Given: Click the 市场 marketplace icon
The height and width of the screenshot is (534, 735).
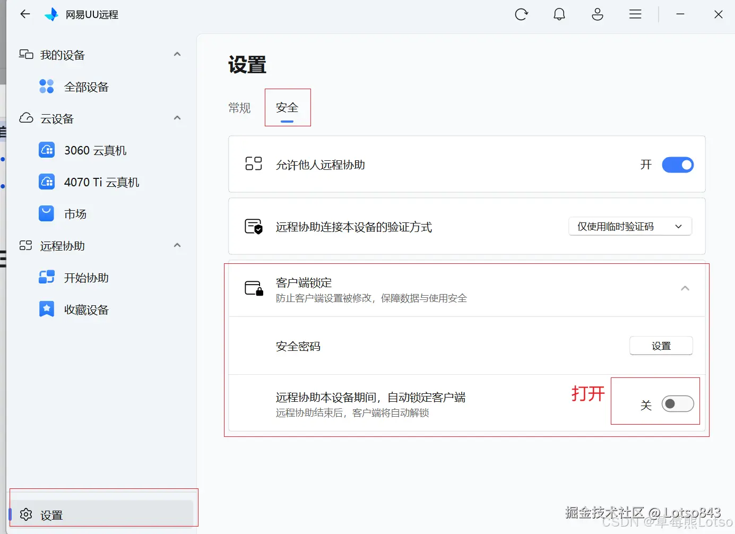Looking at the screenshot, I should (75, 214).
